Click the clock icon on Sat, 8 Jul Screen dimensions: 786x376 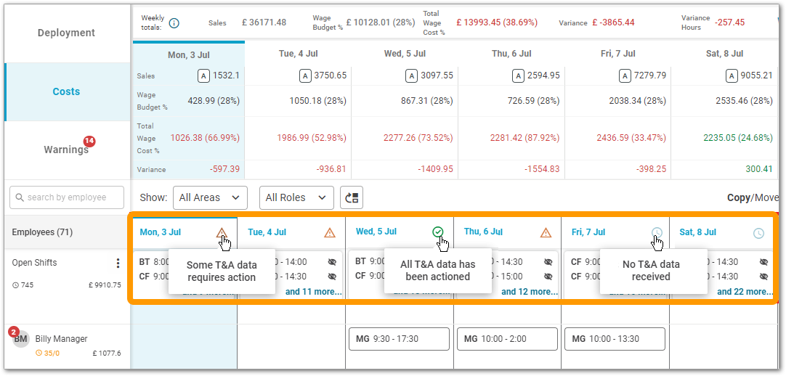758,233
